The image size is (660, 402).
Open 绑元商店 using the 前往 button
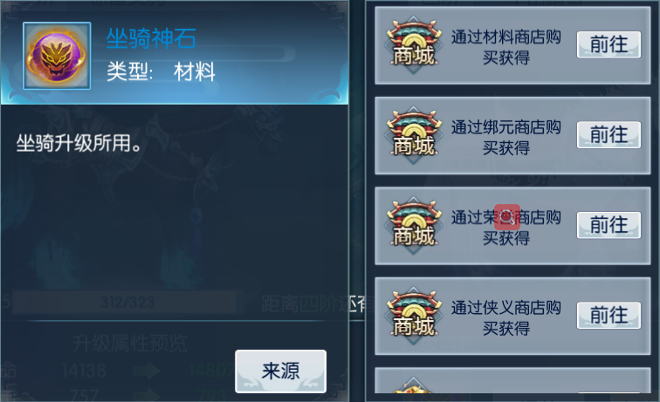pyautogui.click(x=608, y=135)
